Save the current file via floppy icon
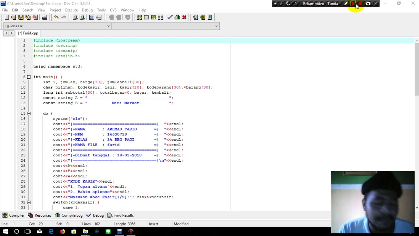The width and height of the screenshot is (419, 236). (x=21, y=17)
